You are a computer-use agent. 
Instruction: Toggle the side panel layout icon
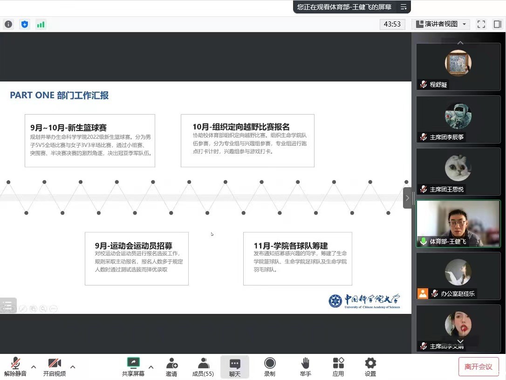click(497, 24)
